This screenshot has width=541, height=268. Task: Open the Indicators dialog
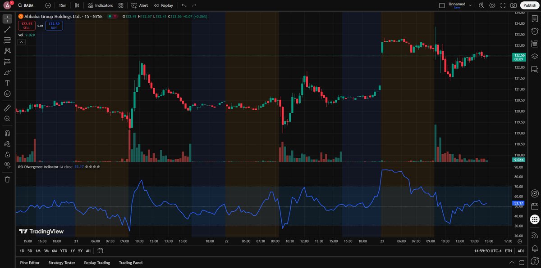[x=100, y=5]
